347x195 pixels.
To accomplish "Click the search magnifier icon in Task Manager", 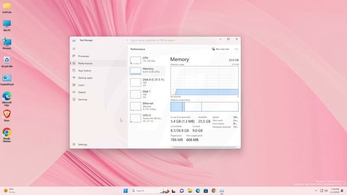I will (x=127, y=41).
